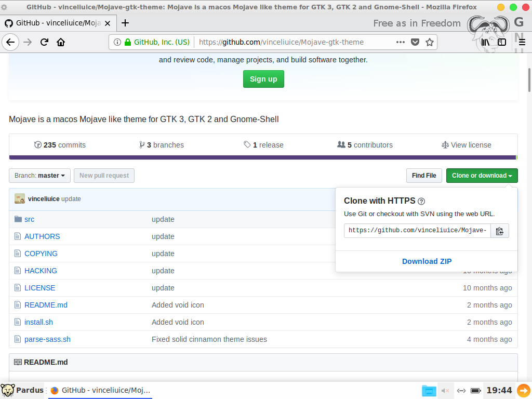Open the src folder
This screenshot has width=532, height=399.
[29, 219]
